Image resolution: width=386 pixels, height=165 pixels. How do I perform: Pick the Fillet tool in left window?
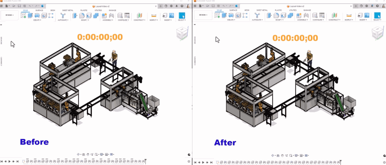(82, 15)
